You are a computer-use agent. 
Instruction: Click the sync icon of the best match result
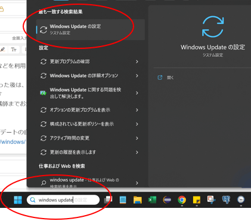[44, 30]
